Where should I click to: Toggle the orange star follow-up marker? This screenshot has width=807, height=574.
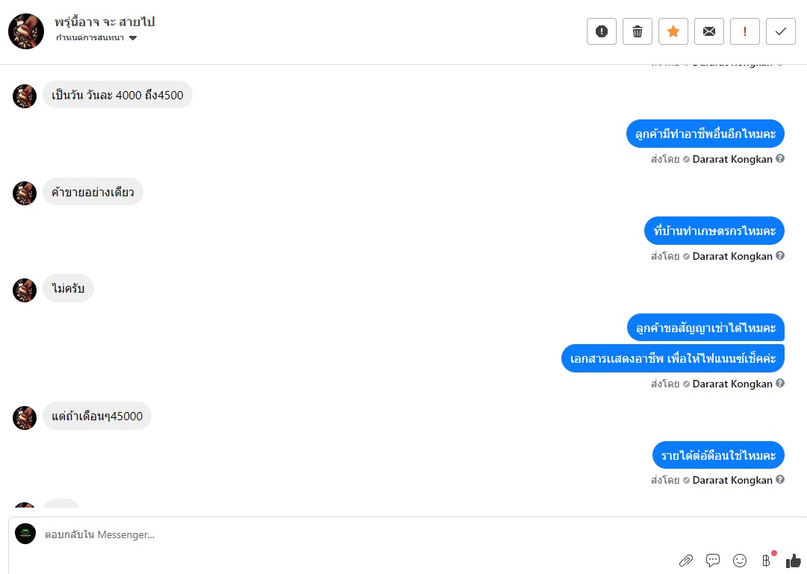point(673,31)
